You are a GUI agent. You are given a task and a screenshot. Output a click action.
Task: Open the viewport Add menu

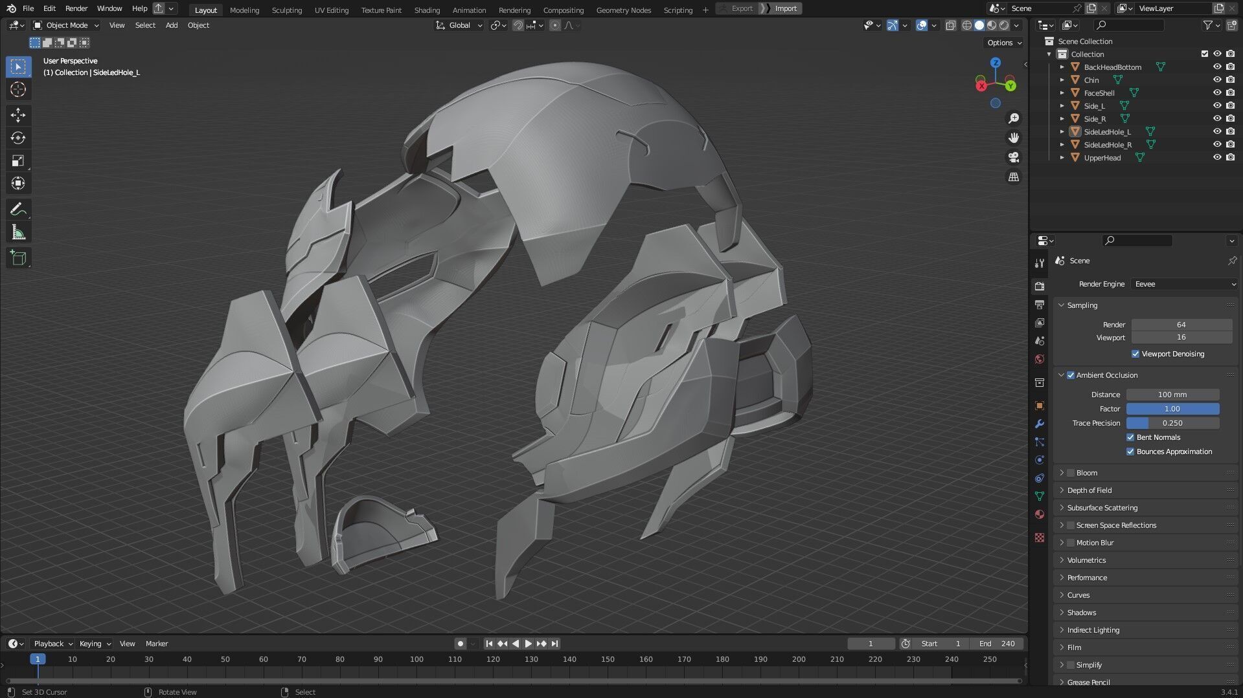click(x=172, y=25)
